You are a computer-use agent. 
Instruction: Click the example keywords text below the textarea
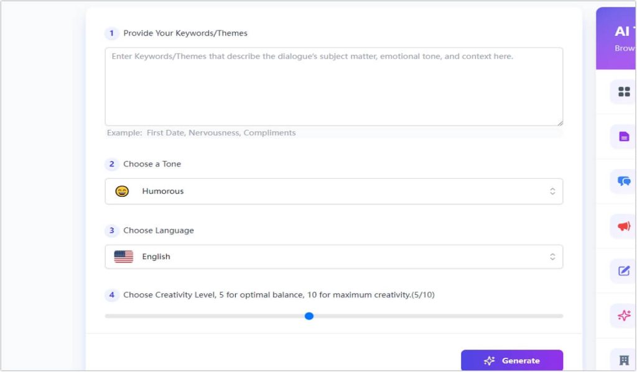(200, 133)
